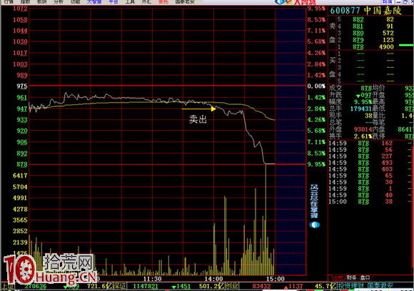Open the 板块 menu
Viewport: 414px width, 291px height.
click(41, 2)
